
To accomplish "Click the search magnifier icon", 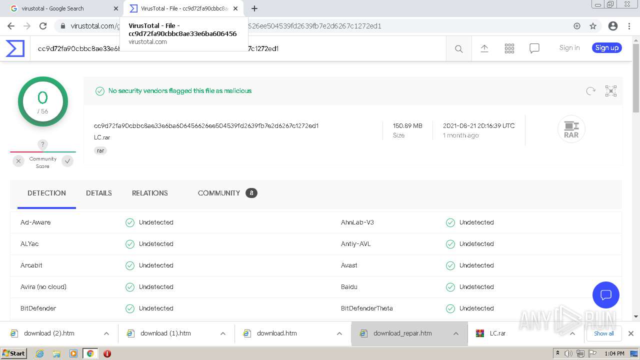I will tap(458, 48).
